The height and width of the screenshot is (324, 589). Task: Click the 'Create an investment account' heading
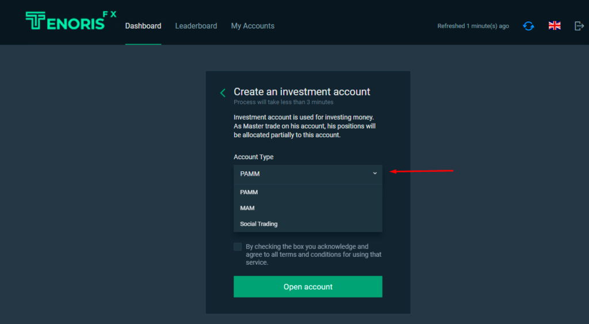coord(302,92)
